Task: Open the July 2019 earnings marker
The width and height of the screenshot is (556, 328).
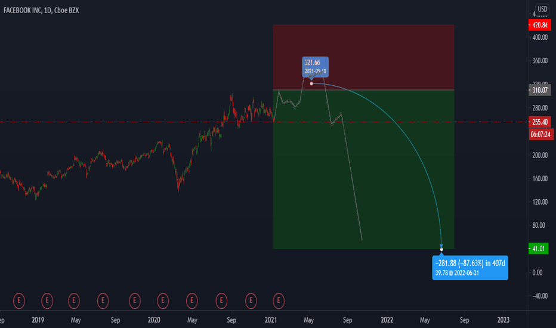Action: click(x=103, y=301)
